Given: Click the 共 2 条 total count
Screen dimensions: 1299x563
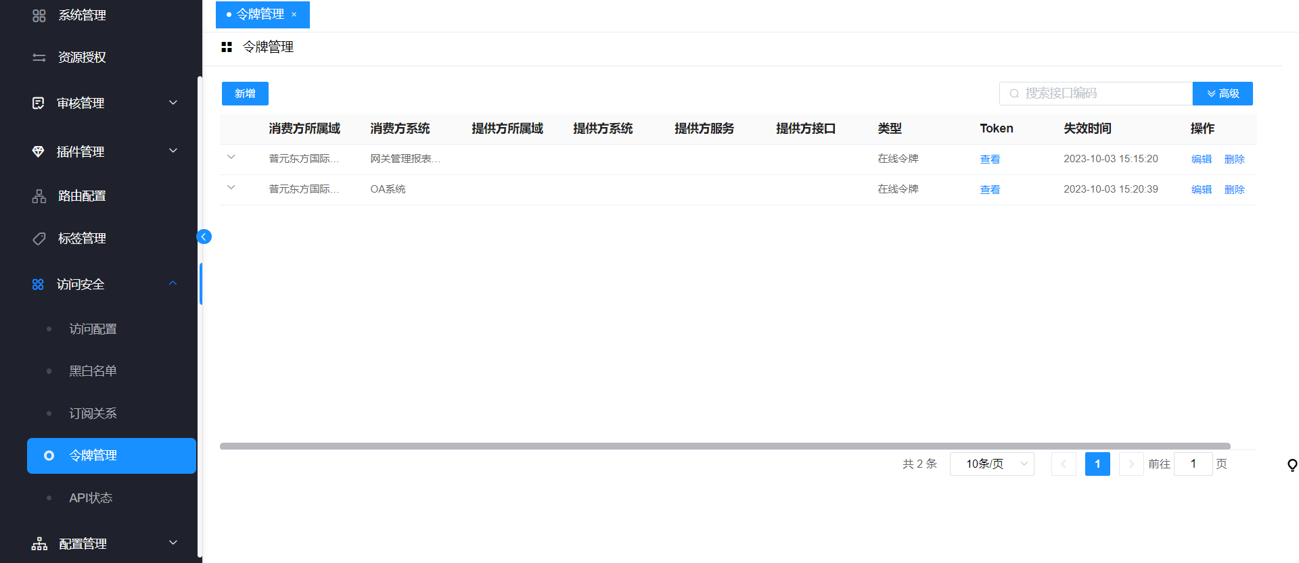Looking at the screenshot, I should (x=919, y=464).
